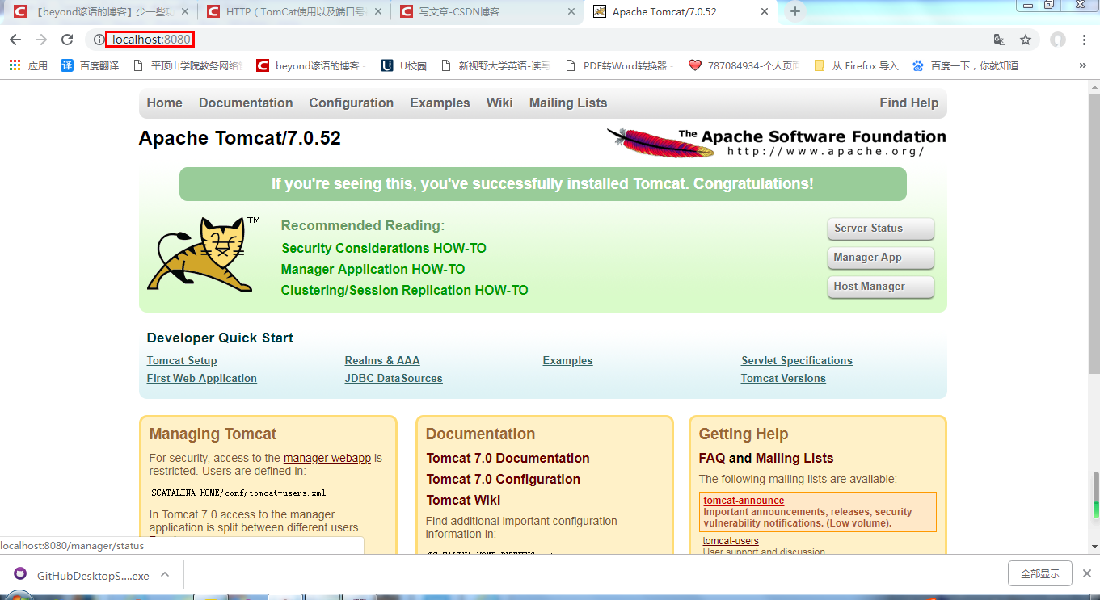Image resolution: width=1100 pixels, height=600 pixels.
Task: Close the Apache Tomcat/7.0.52 tab
Action: [x=765, y=12]
